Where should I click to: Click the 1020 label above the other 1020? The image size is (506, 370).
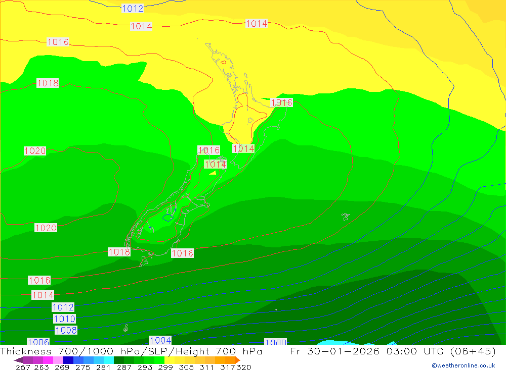pyautogui.click(x=35, y=151)
